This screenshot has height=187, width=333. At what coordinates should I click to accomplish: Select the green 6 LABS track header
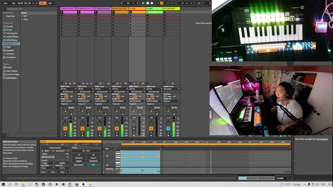coord(155,9)
